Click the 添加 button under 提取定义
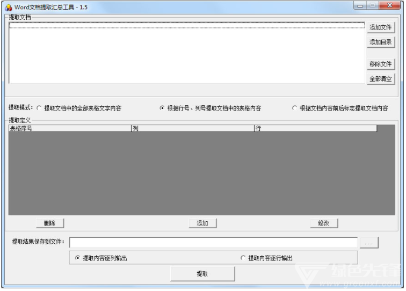The height and width of the screenshot is (291, 406). (x=202, y=223)
